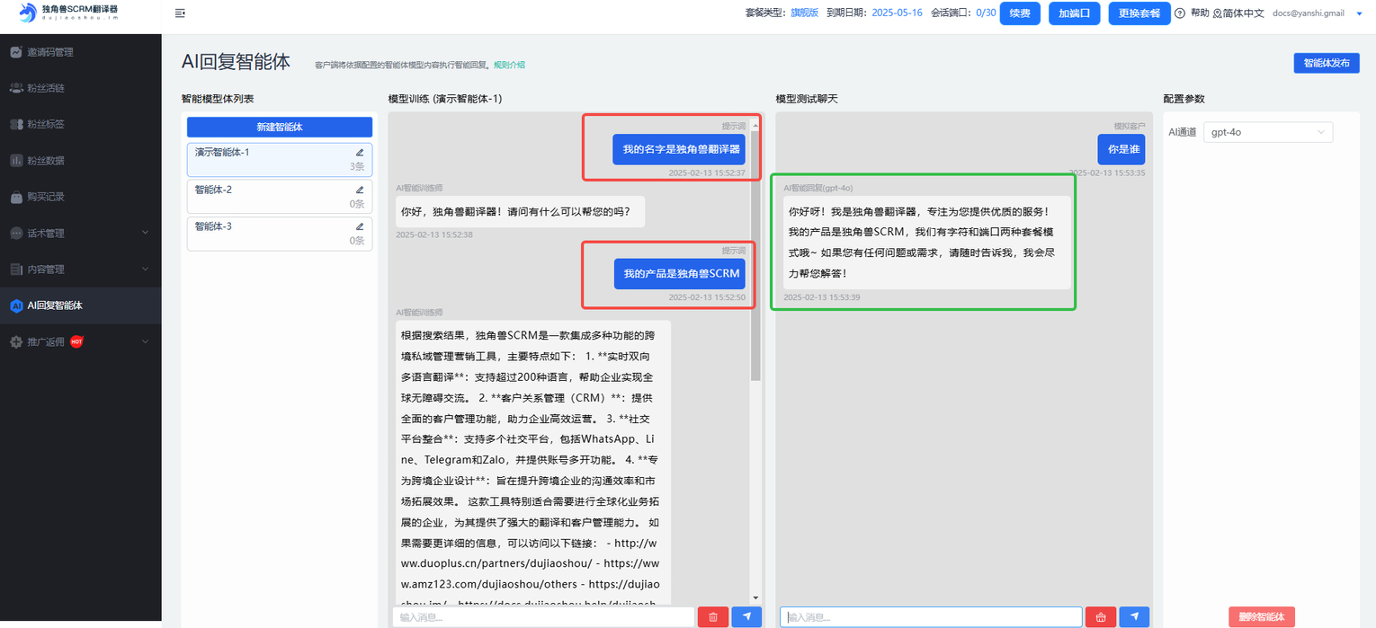Click the send icon in test chat

coord(1133,616)
